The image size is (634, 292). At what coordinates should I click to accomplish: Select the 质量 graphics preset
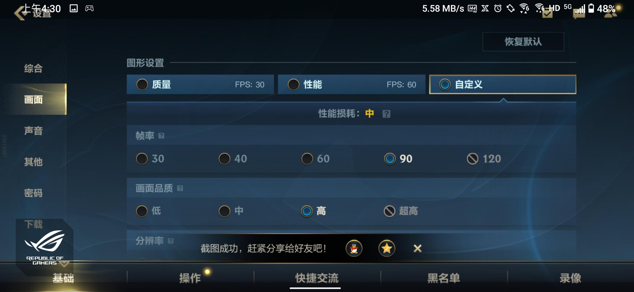[200, 85]
